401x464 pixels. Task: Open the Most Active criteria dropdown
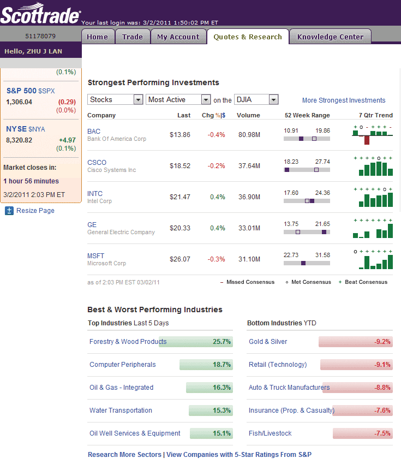click(x=178, y=99)
